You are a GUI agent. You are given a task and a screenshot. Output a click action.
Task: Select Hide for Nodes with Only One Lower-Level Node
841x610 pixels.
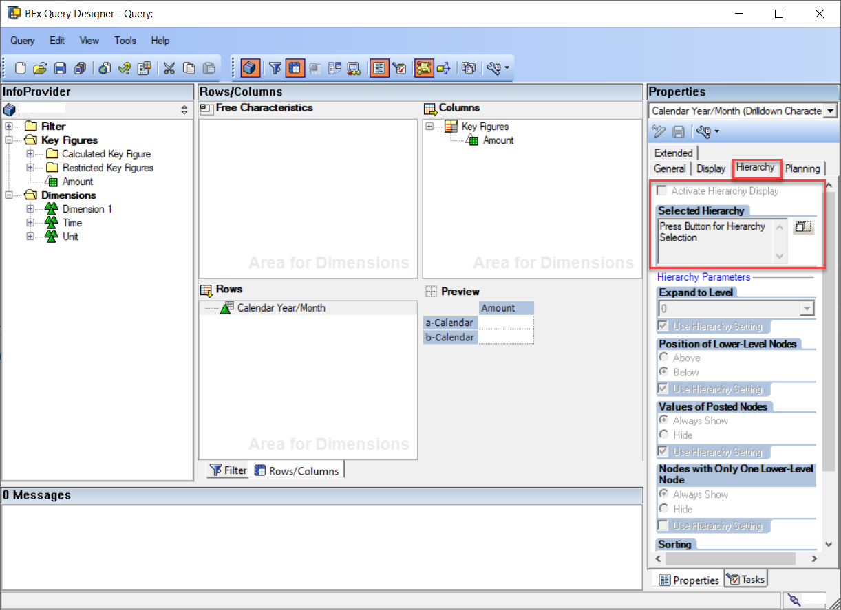point(663,509)
